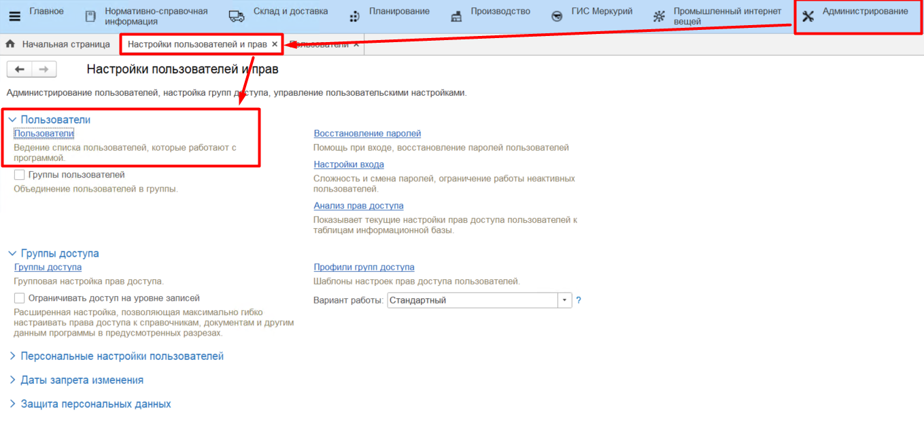924x434 pixels.
Task: Click the Планирование section icon
Action: 354,16
